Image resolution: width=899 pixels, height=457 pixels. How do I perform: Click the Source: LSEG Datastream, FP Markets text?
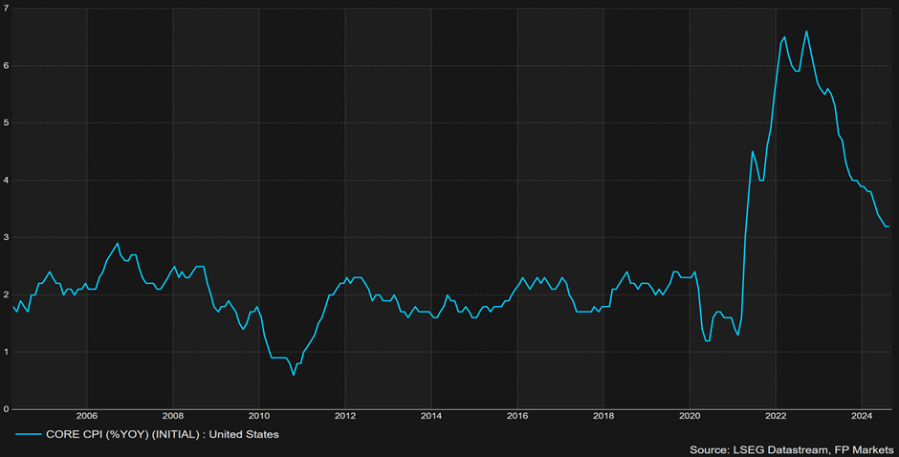point(791,450)
